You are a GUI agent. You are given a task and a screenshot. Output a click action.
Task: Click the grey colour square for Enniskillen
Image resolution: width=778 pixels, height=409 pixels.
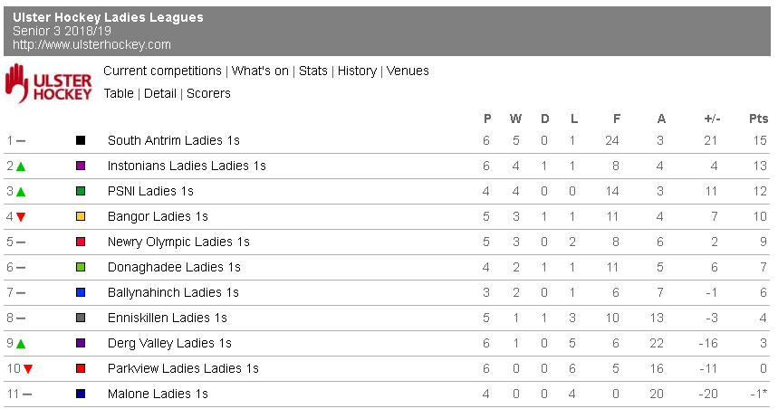click(81, 318)
